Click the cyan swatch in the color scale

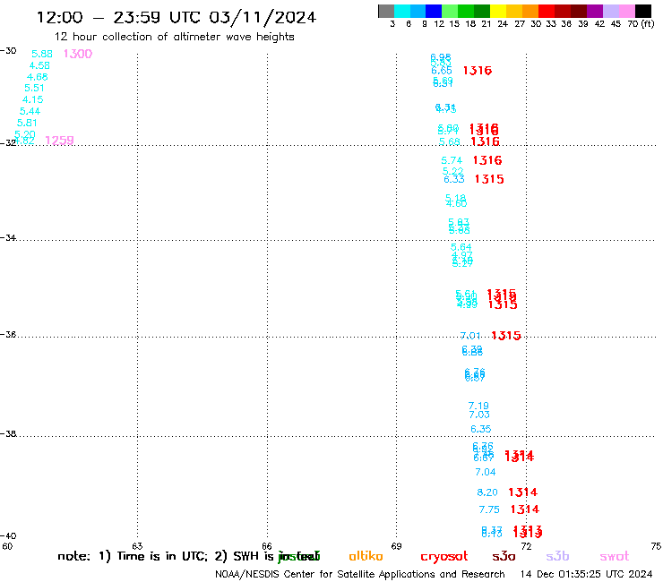pos(402,11)
